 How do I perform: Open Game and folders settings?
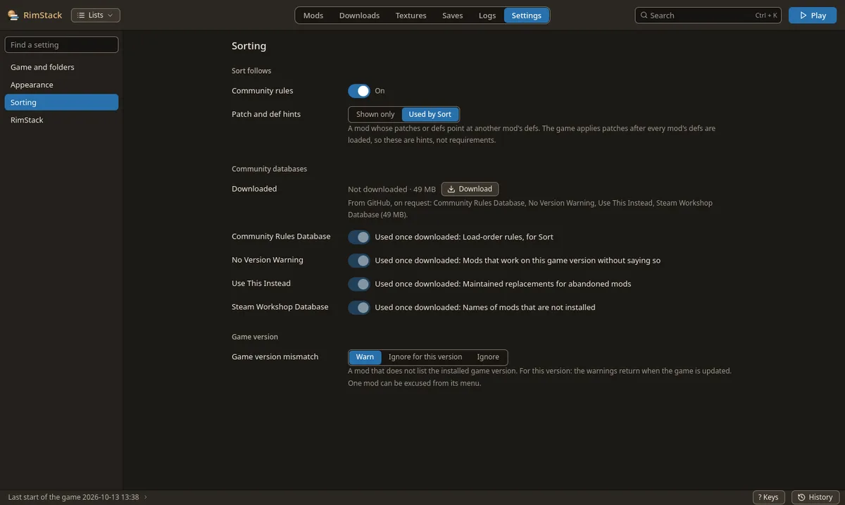61,67
